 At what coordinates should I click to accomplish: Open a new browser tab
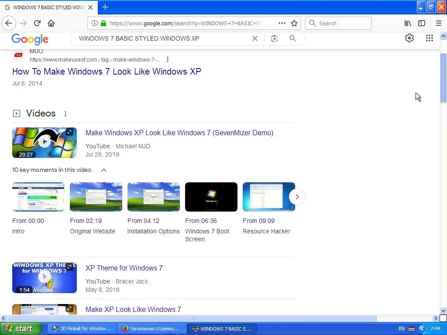[x=105, y=7]
